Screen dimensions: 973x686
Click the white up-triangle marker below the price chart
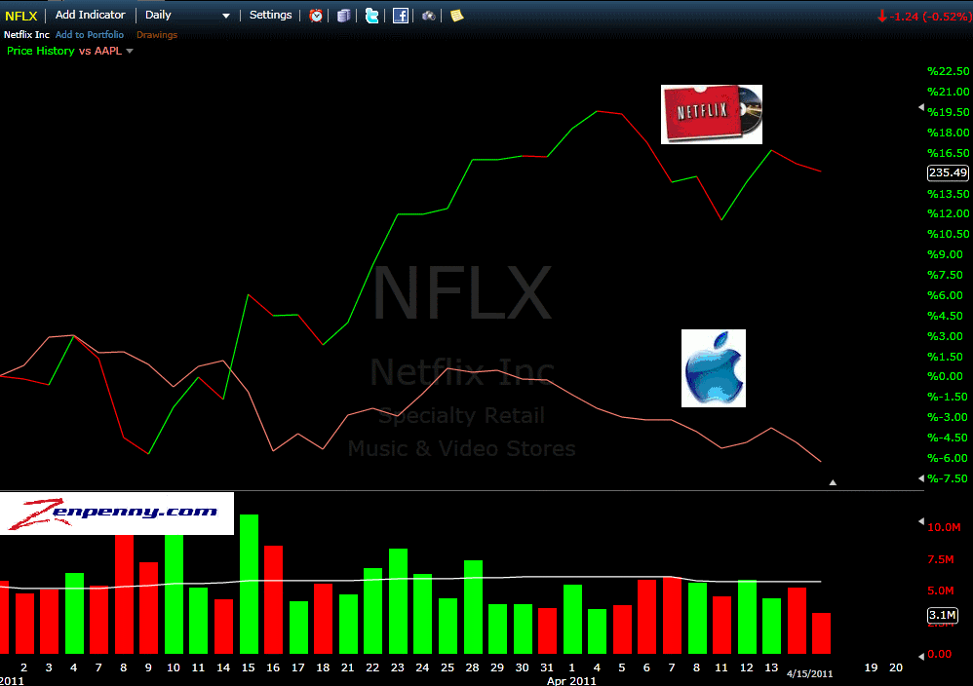(x=833, y=482)
